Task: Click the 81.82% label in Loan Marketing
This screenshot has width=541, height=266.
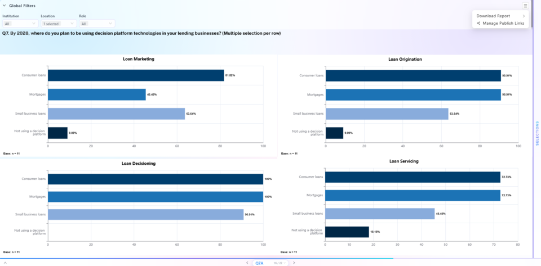Action: pyautogui.click(x=230, y=75)
